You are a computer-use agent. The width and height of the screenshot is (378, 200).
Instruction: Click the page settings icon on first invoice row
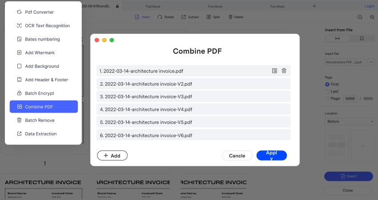[275, 71]
